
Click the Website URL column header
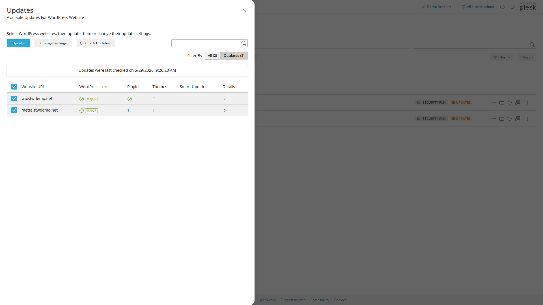point(33,87)
